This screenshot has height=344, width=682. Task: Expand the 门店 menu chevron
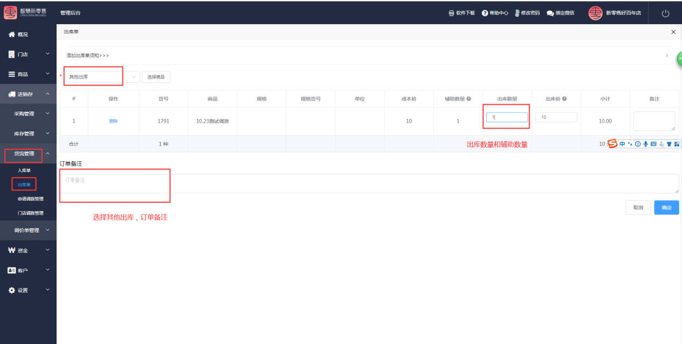pyautogui.click(x=47, y=54)
